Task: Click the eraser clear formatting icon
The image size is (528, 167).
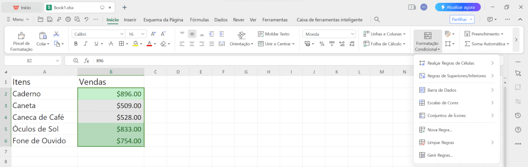Action: click(x=163, y=44)
